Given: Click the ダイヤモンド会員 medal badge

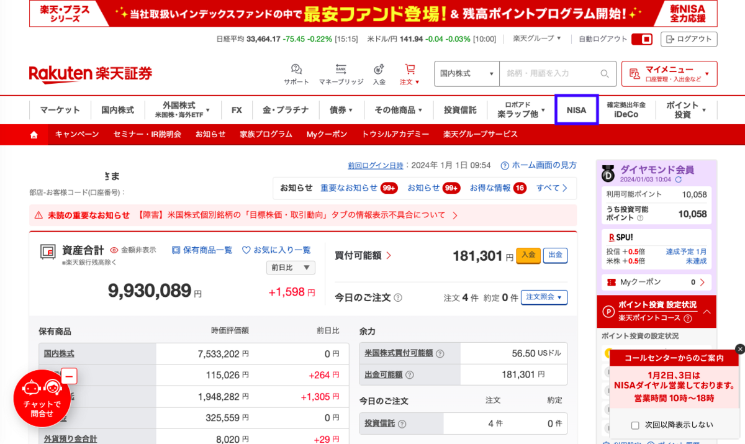Looking at the screenshot, I should [x=608, y=174].
